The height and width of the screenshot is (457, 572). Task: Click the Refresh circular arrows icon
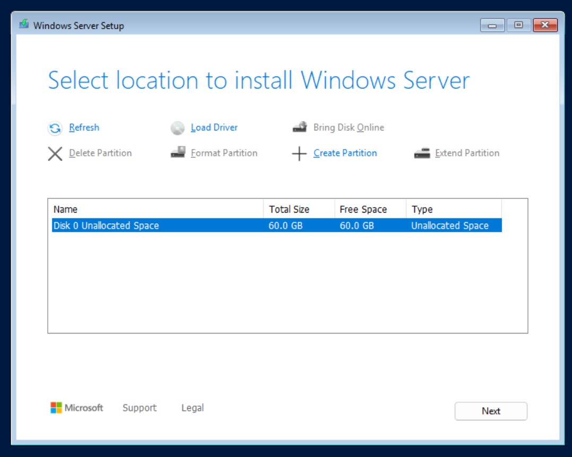pyautogui.click(x=55, y=128)
